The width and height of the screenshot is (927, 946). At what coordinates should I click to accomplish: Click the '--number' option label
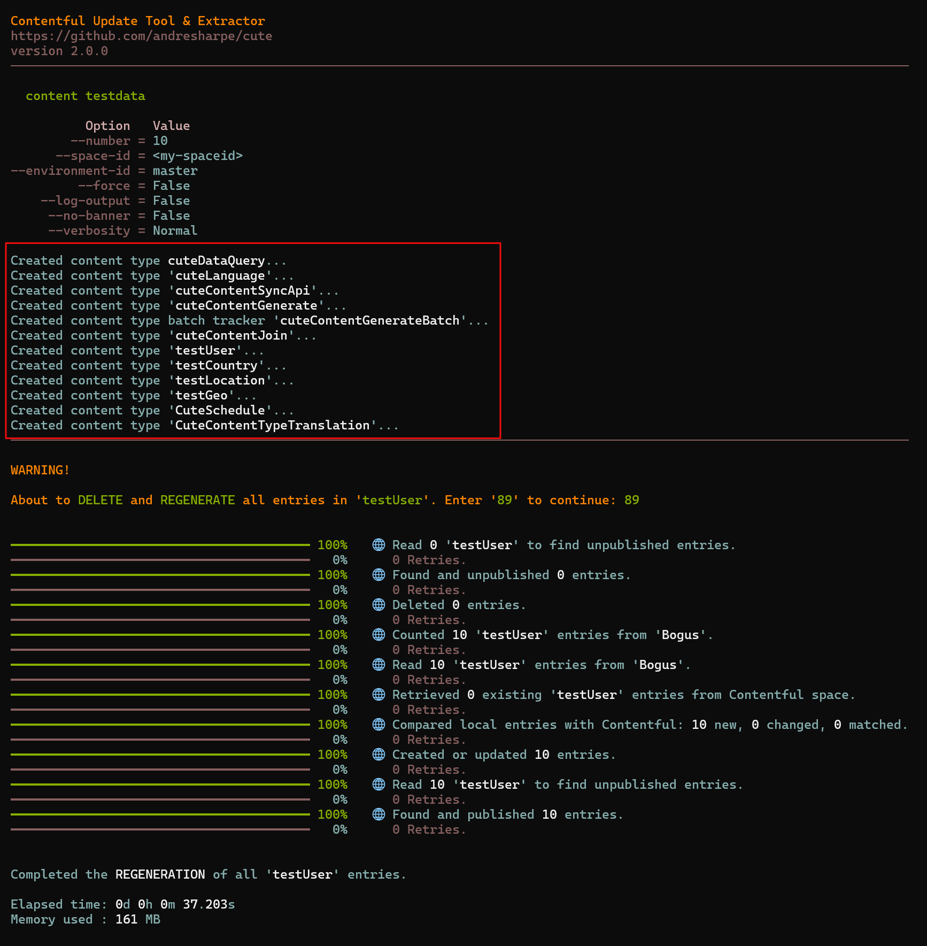coord(101,141)
